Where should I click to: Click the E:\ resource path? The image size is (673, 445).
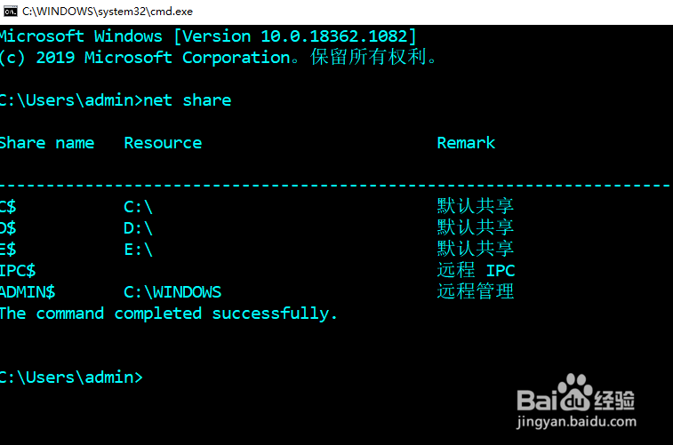click(x=138, y=250)
